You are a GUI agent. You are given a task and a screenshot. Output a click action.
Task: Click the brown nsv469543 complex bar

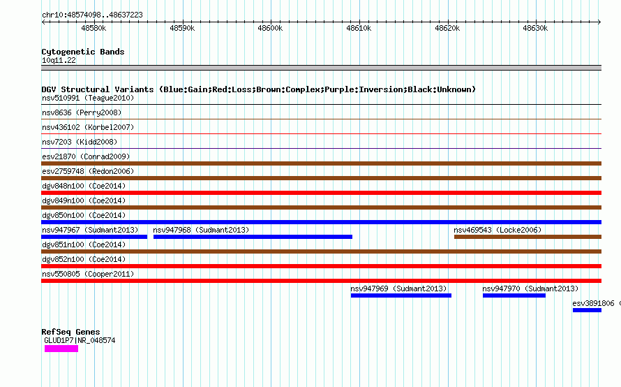528,237
